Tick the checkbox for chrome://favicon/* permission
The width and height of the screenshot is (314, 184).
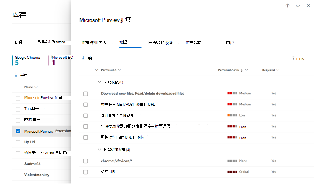coord(86,161)
